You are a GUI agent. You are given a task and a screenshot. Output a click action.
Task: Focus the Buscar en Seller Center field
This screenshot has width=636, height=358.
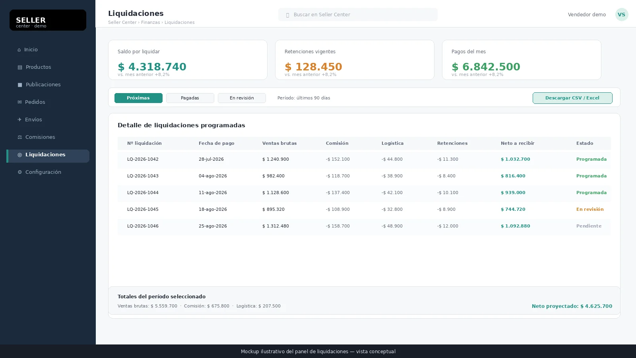358,15
